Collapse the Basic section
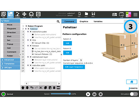This screenshot has height=108, width=139. point(10,21)
